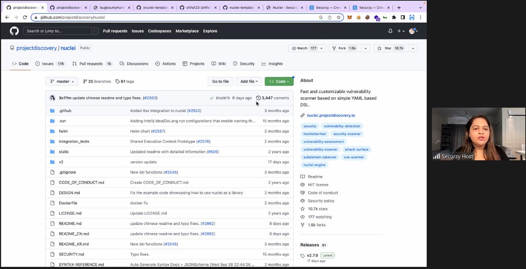526x269 pixels.
Task: Click the Fork 1.5k button
Action: [345, 48]
